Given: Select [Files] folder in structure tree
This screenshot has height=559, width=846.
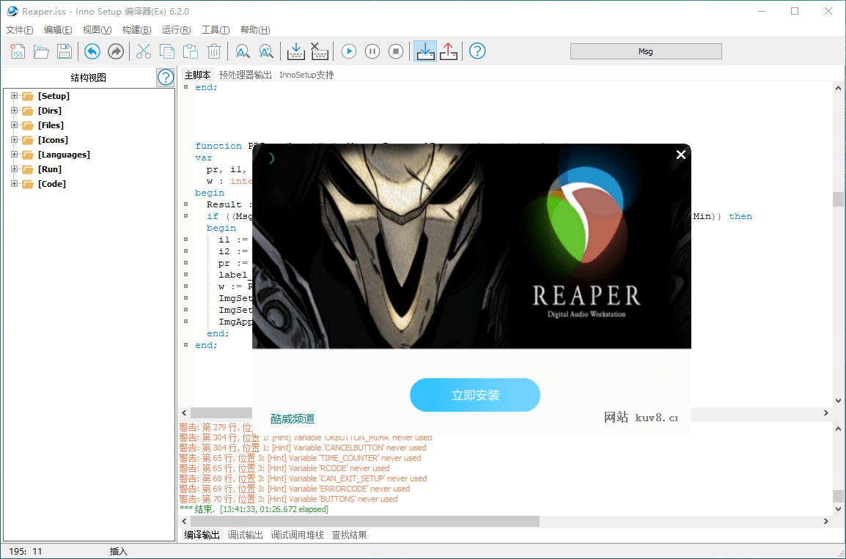Looking at the screenshot, I should click(x=51, y=125).
